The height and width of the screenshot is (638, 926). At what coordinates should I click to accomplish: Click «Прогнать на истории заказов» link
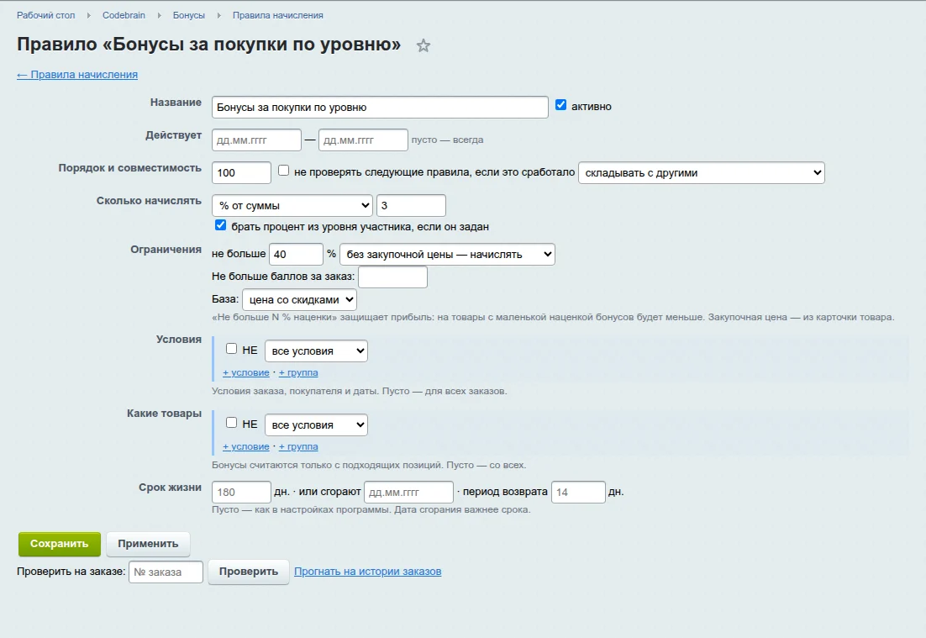click(367, 572)
